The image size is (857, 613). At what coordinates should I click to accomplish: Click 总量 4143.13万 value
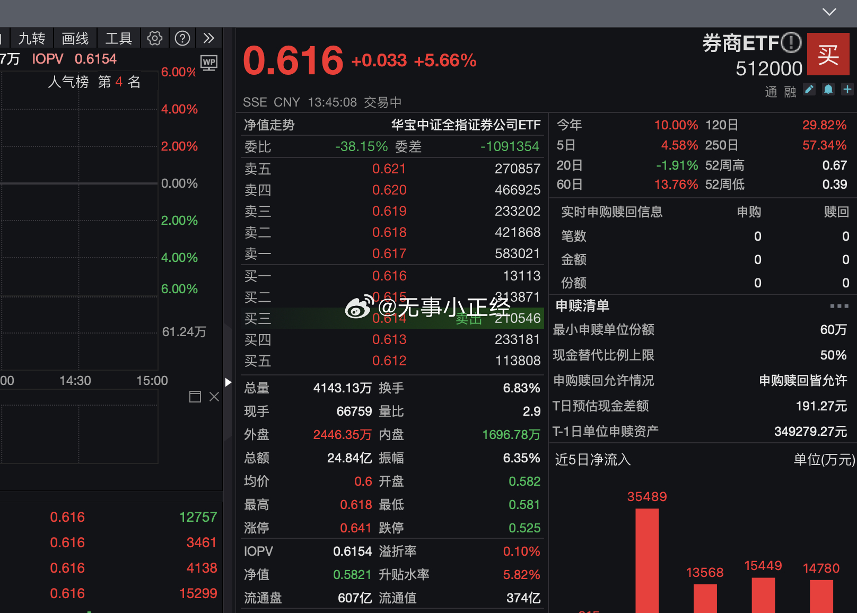[x=342, y=388]
